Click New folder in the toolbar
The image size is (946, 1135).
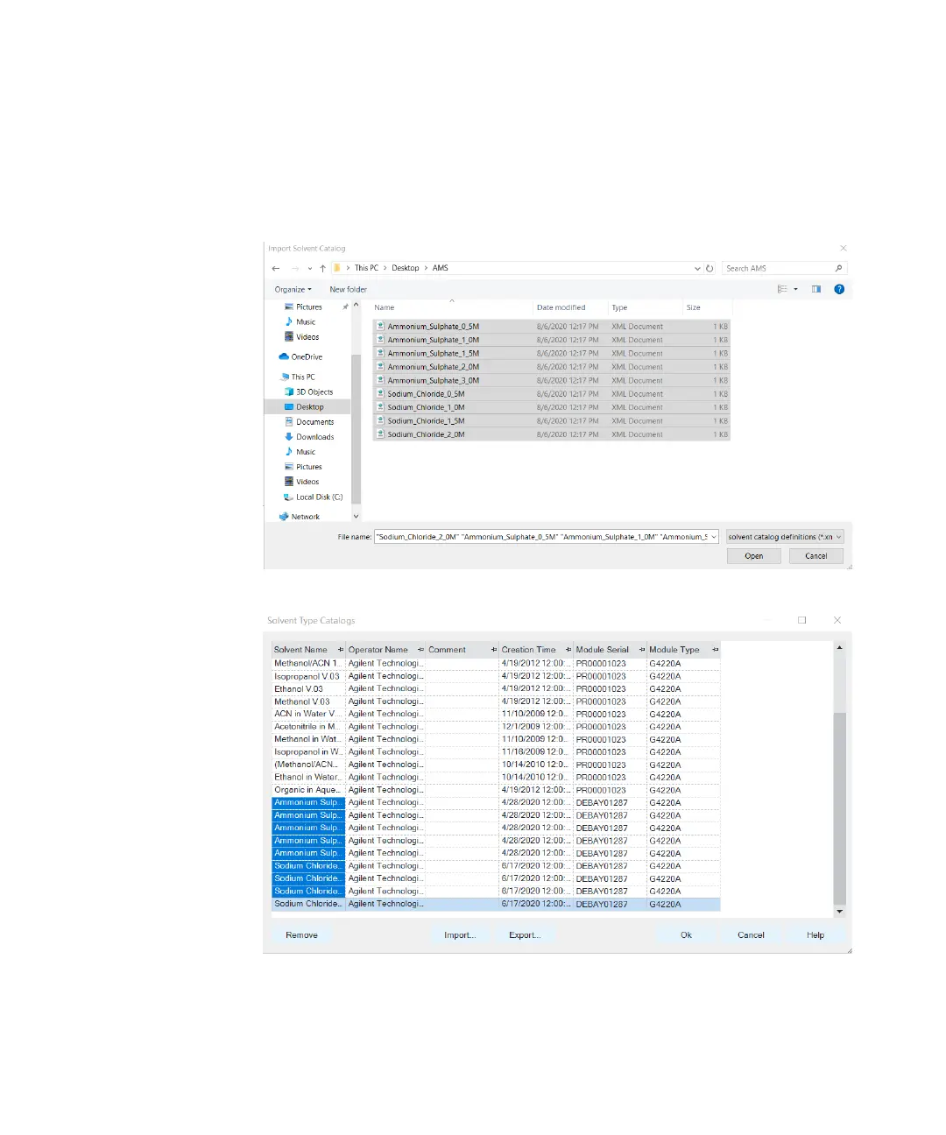pyautogui.click(x=348, y=289)
